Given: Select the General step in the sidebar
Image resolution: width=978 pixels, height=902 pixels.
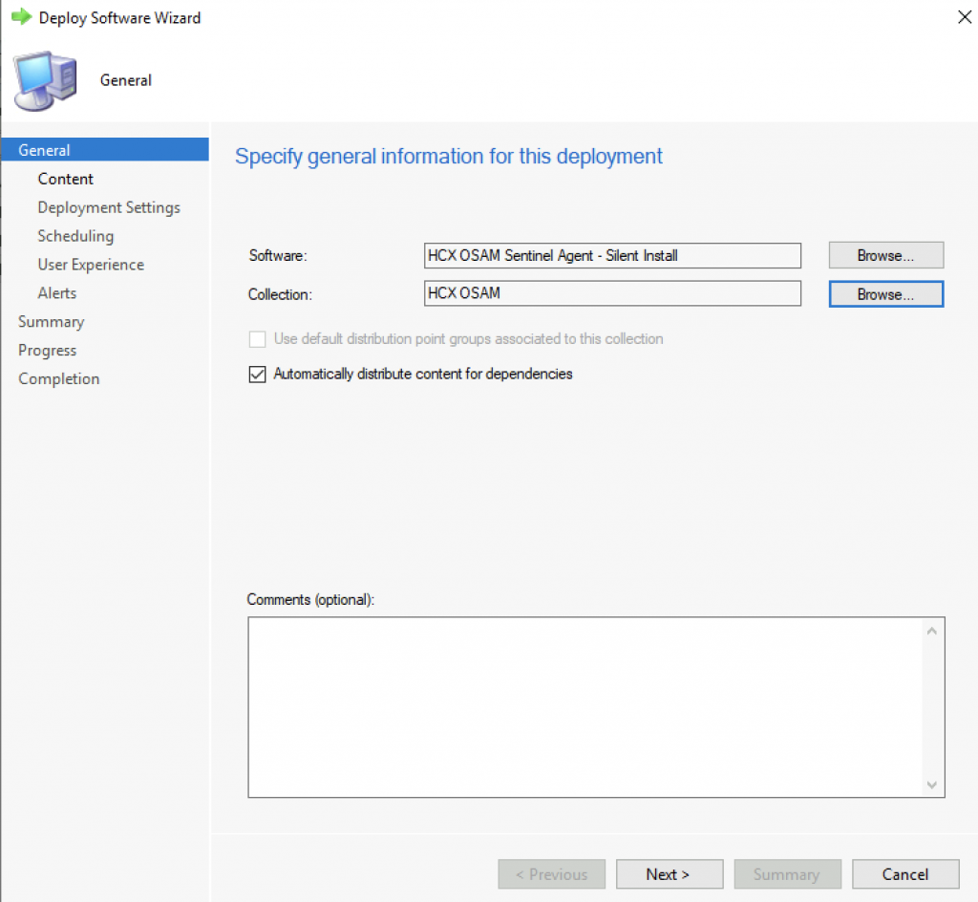Looking at the screenshot, I should click(x=105, y=150).
